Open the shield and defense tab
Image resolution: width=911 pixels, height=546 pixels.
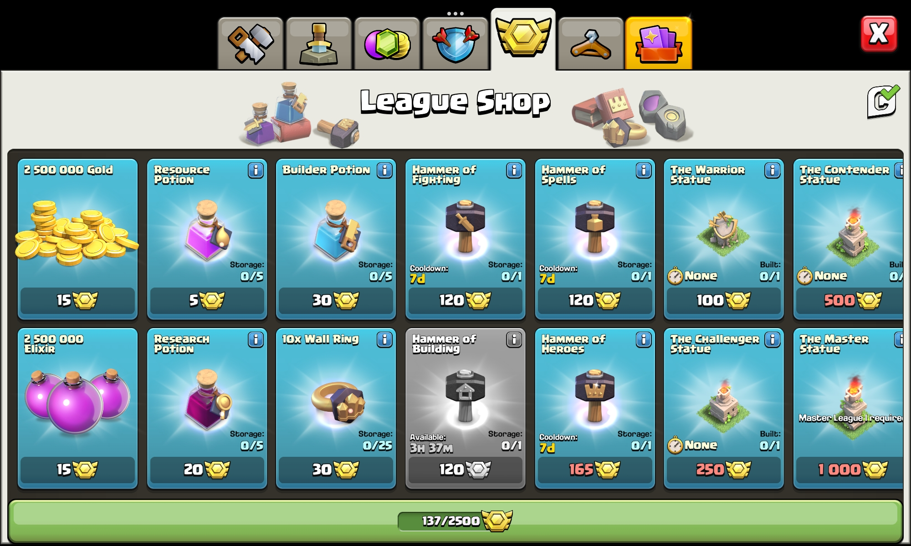tap(455, 44)
